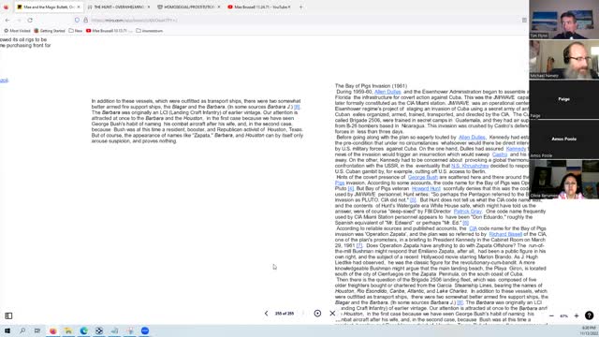Follow the Allen Dulles link in first paragraph
599x337 pixels.
387,92
